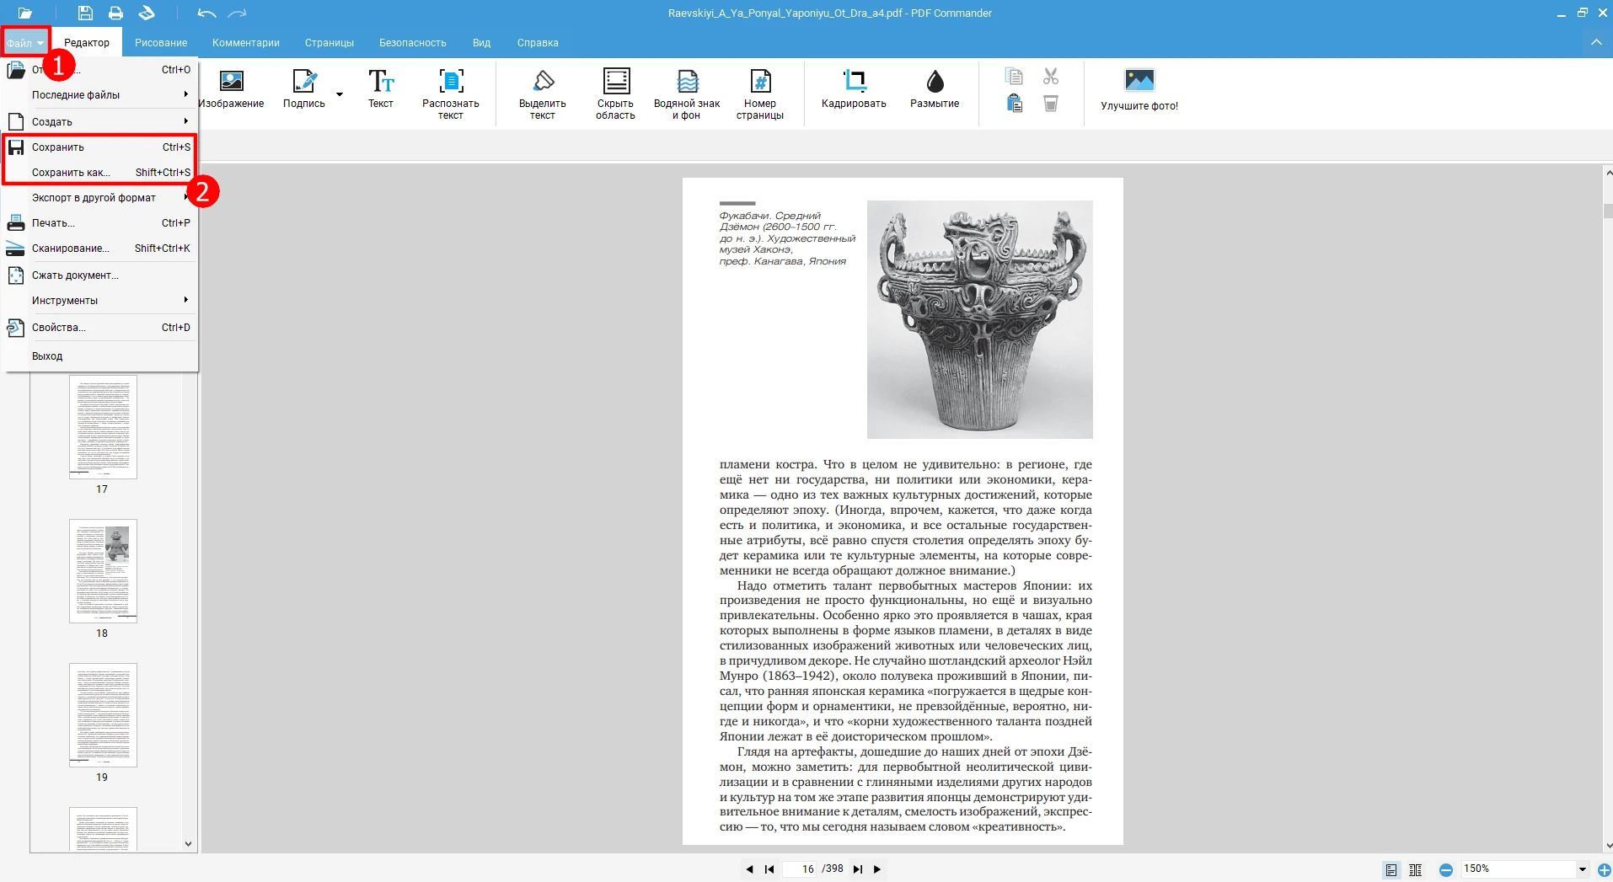1613x882 pixels.
Task: Select the Размытие blur tool
Action: click(x=935, y=88)
